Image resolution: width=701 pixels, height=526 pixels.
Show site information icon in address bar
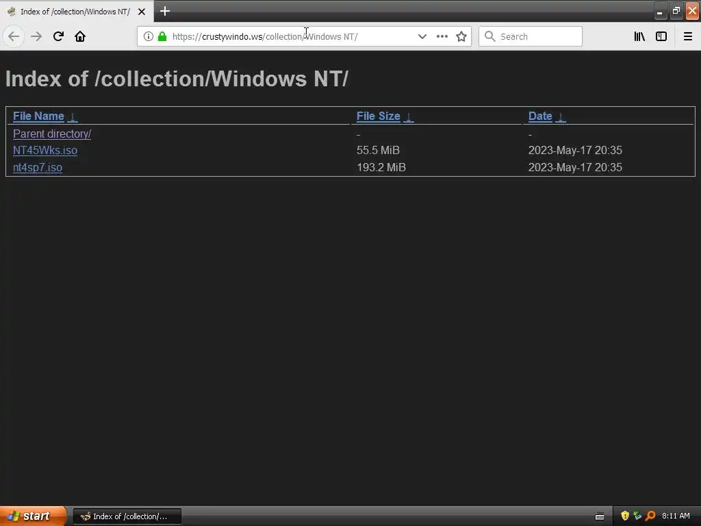tap(149, 36)
